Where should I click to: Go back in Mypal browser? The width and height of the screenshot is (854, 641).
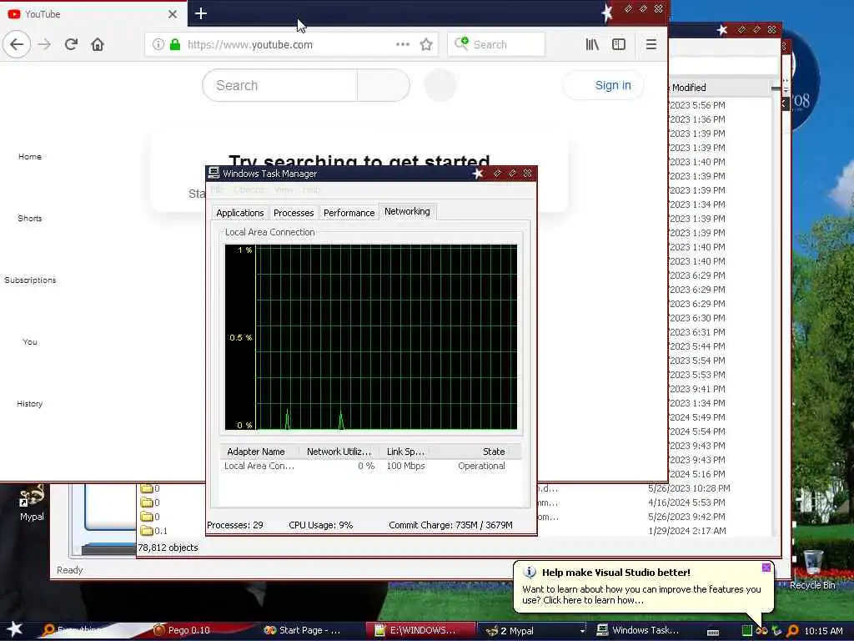click(x=17, y=44)
